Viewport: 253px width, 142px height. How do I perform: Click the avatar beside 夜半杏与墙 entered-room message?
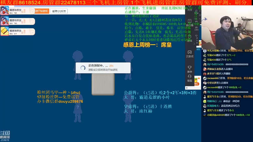(x=205, y=74)
